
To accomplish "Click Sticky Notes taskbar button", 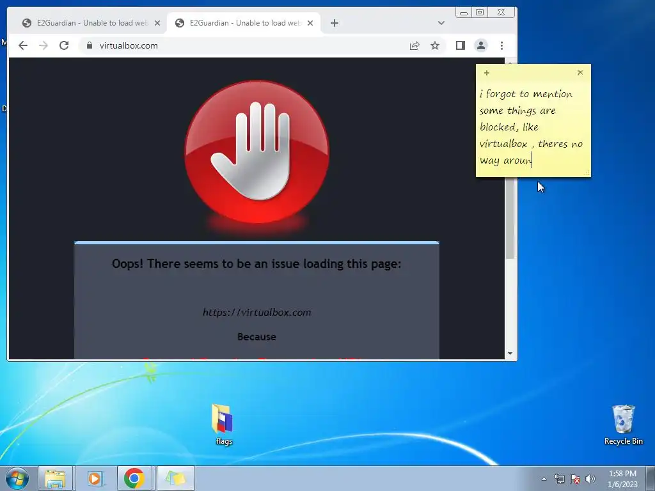I will pos(176,478).
